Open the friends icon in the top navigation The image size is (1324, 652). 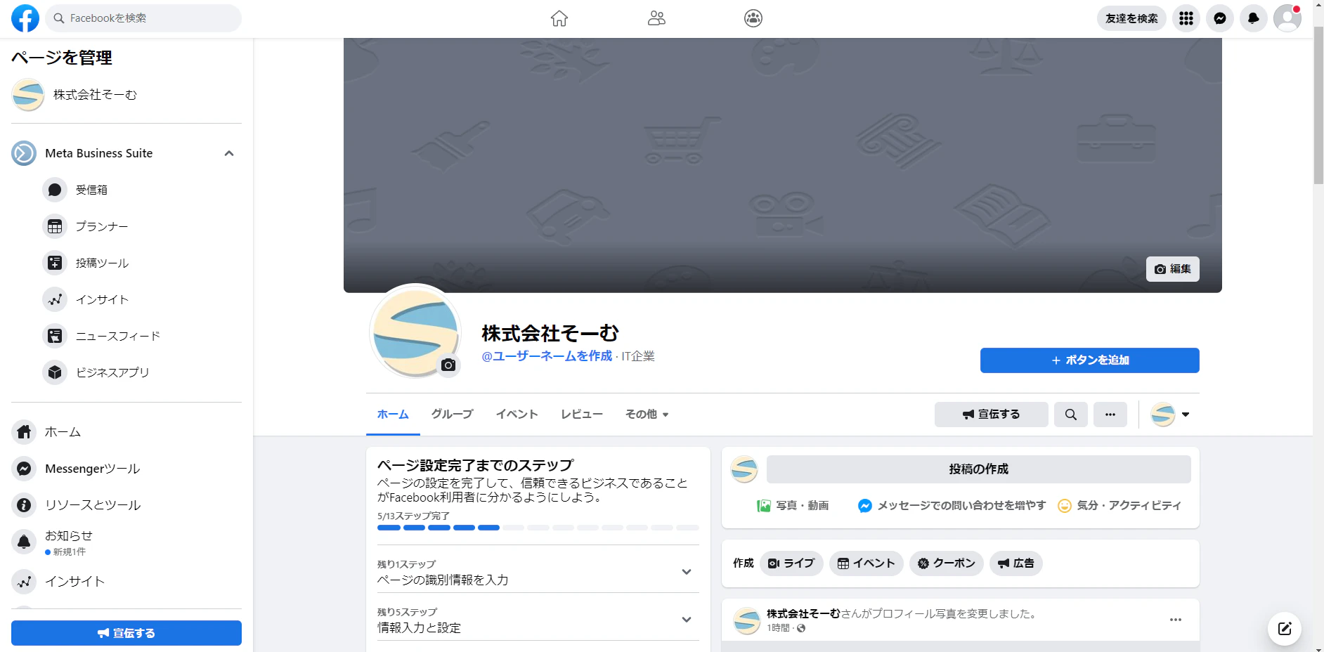(656, 18)
